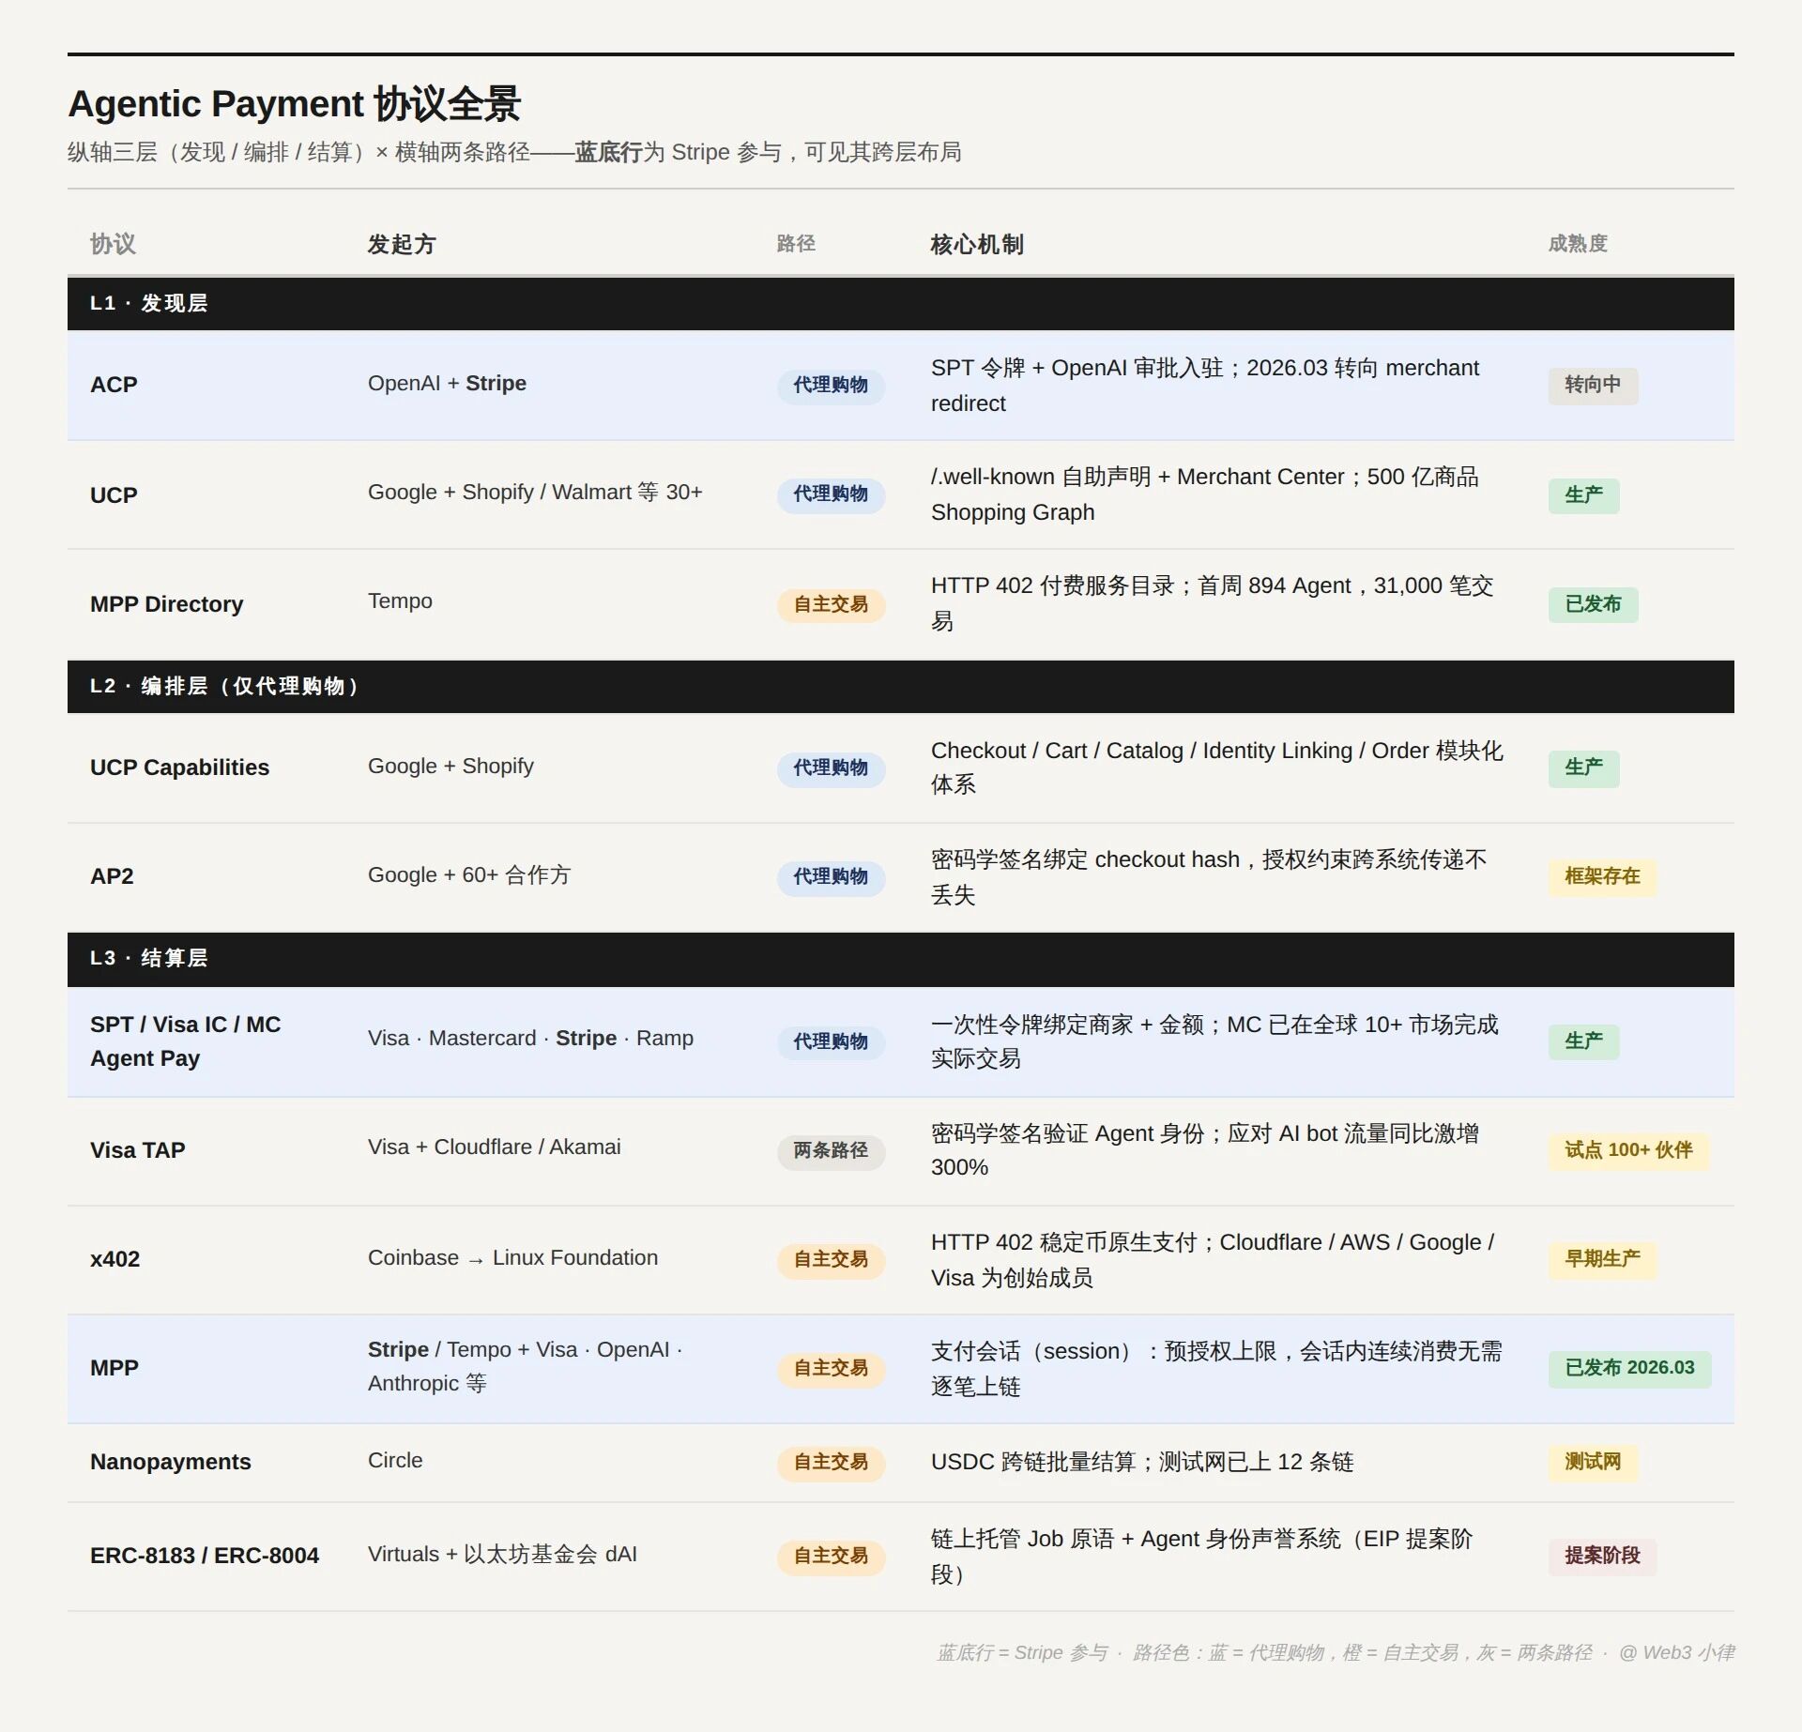Viewport: 1802px width, 1732px height.
Task: Click the 自主交易 tag in MPP Directory row
Action: coord(831,604)
